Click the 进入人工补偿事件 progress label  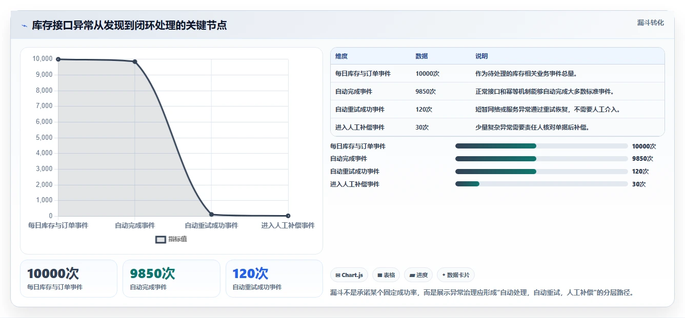pos(355,184)
